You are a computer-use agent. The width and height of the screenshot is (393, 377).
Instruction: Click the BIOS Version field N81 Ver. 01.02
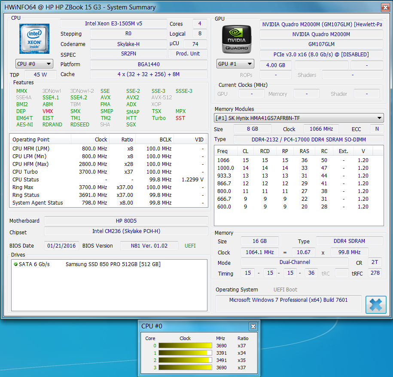point(149,246)
